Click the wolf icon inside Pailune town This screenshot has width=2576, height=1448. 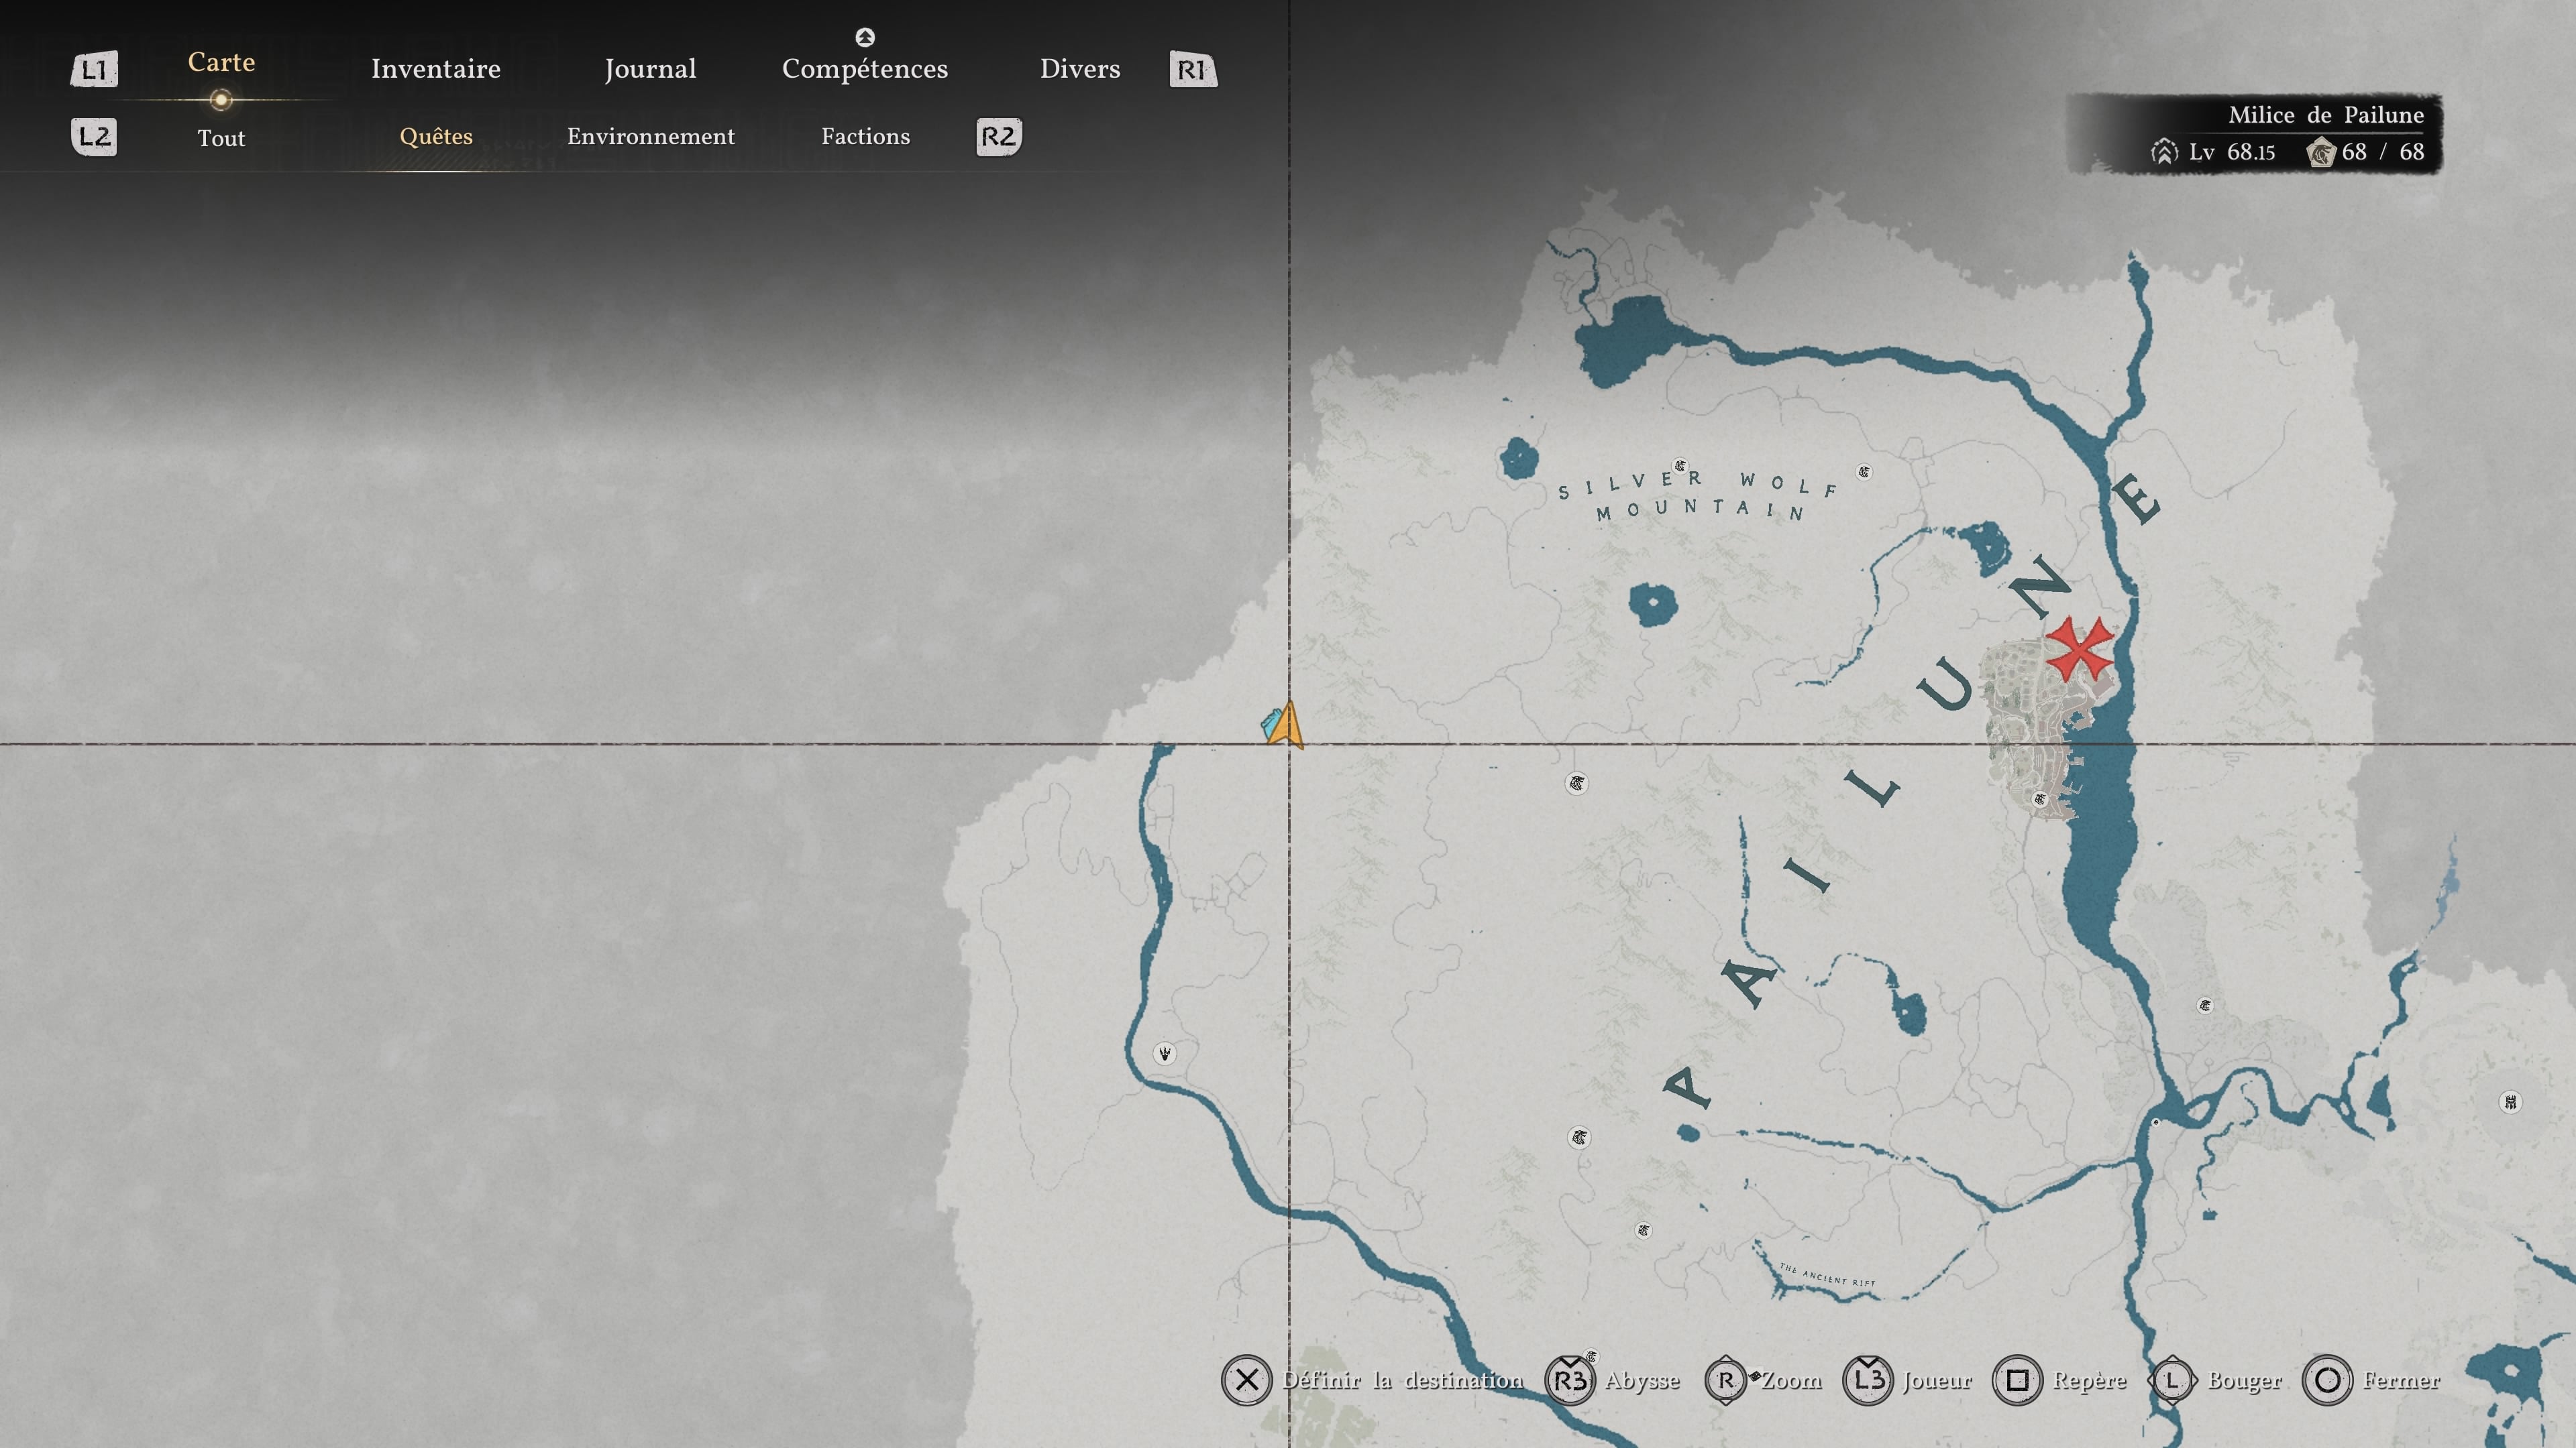[2040, 800]
